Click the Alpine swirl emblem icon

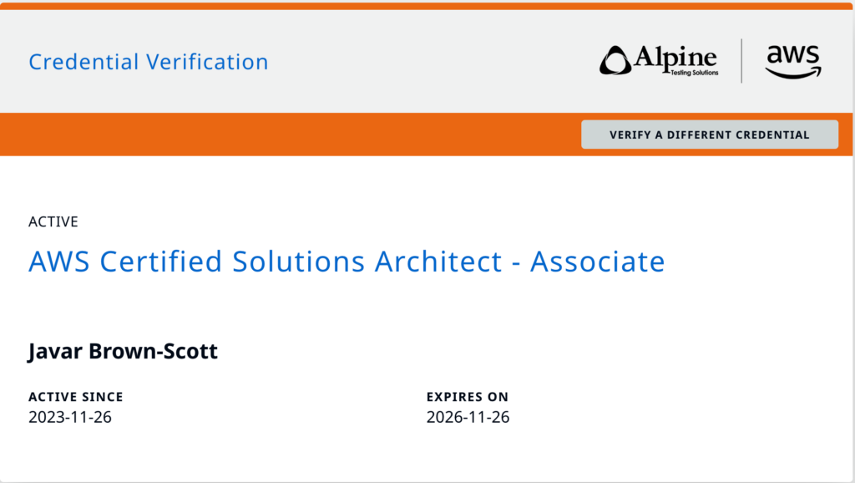click(615, 61)
